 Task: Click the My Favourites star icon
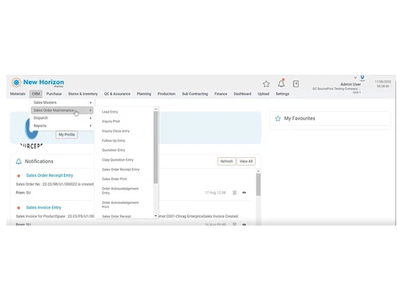click(x=277, y=118)
